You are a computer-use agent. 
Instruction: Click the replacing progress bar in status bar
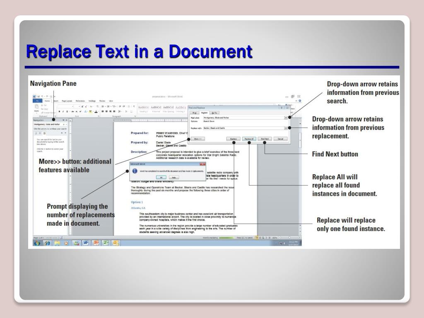coord(226,238)
